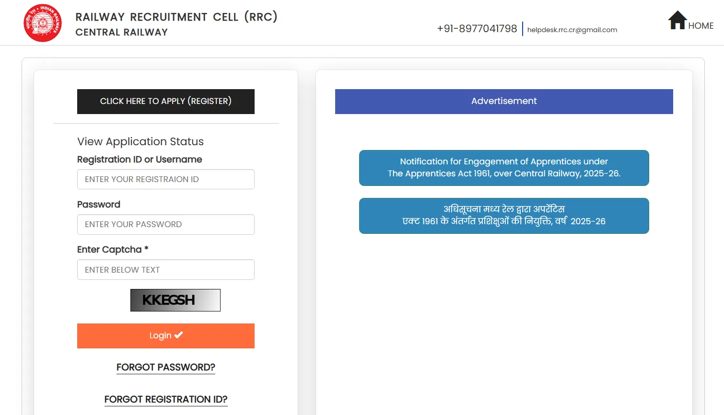Click the HOME house icon
The height and width of the screenshot is (415, 724).
click(677, 20)
